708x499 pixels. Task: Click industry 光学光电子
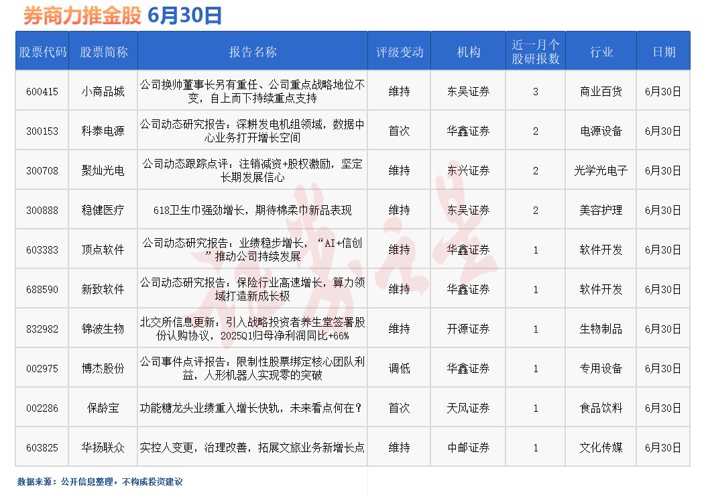[x=601, y=171]
